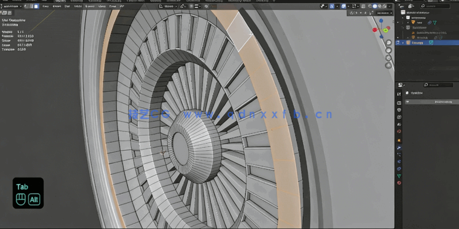
Task: Open the Face menu in viewport header
Action: tap(112, 6)
